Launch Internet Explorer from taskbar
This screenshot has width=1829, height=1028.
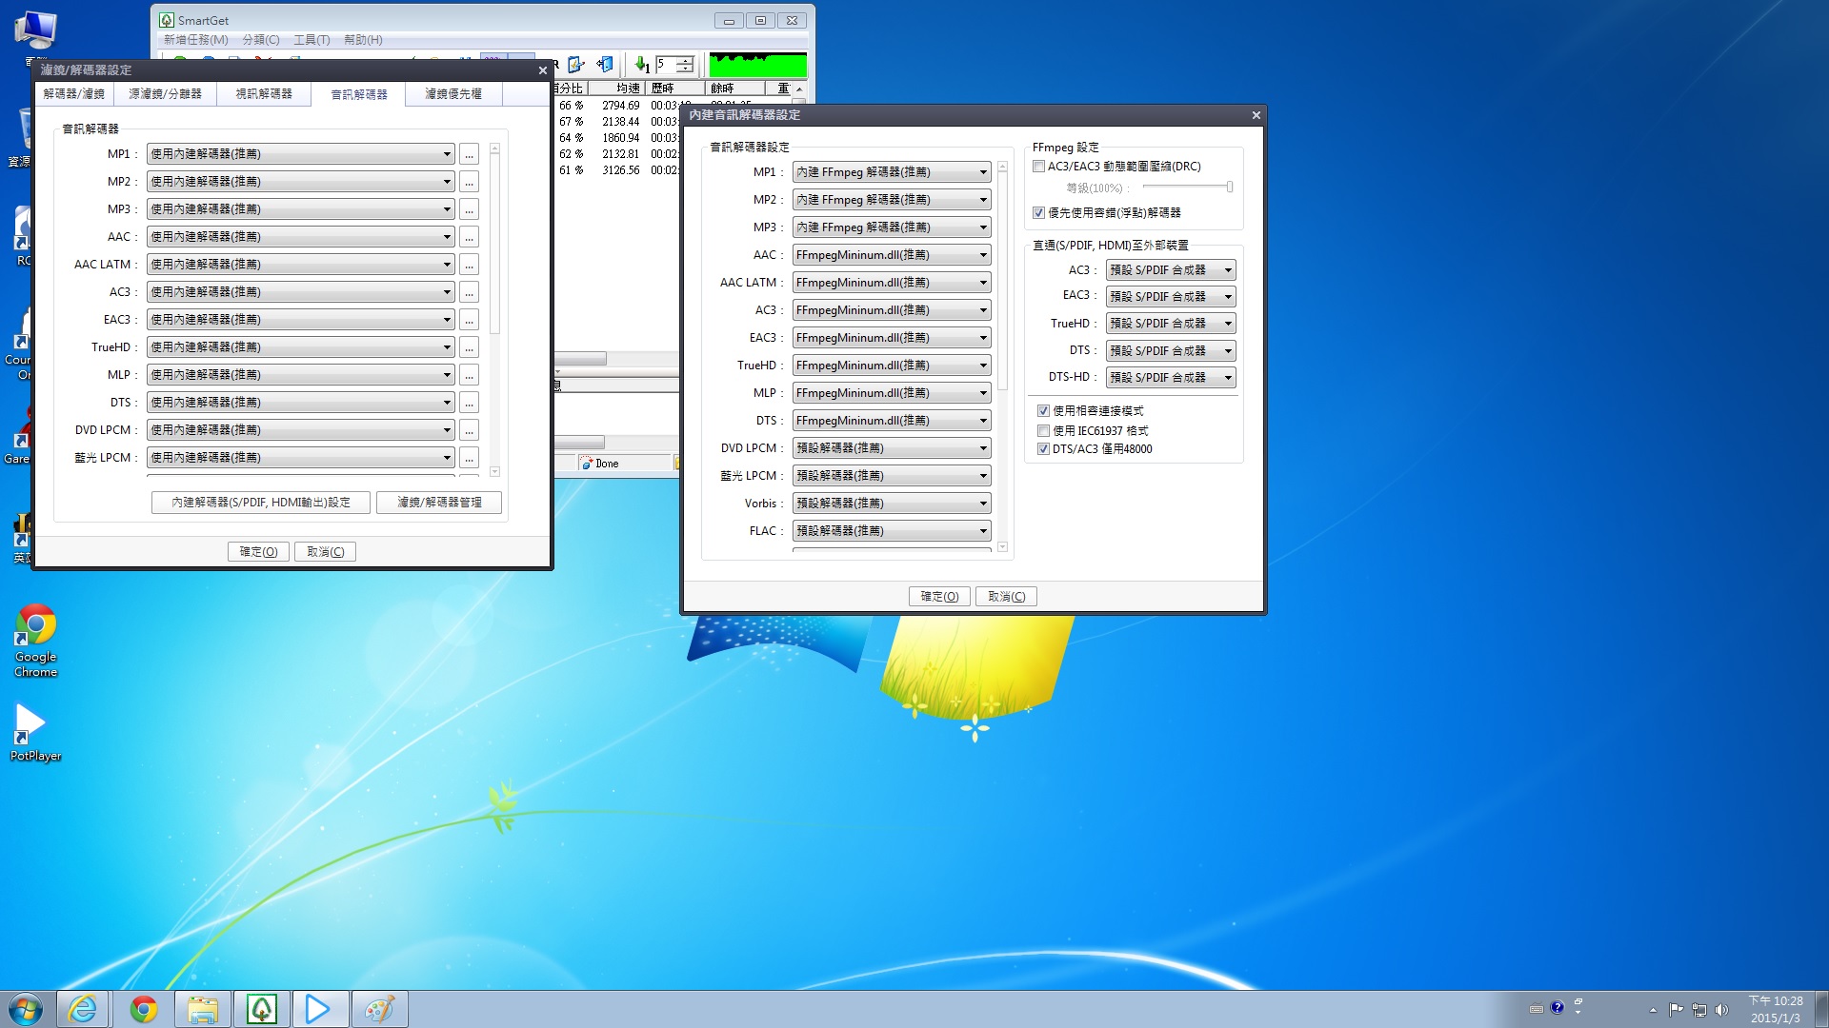coord(84,1009)
